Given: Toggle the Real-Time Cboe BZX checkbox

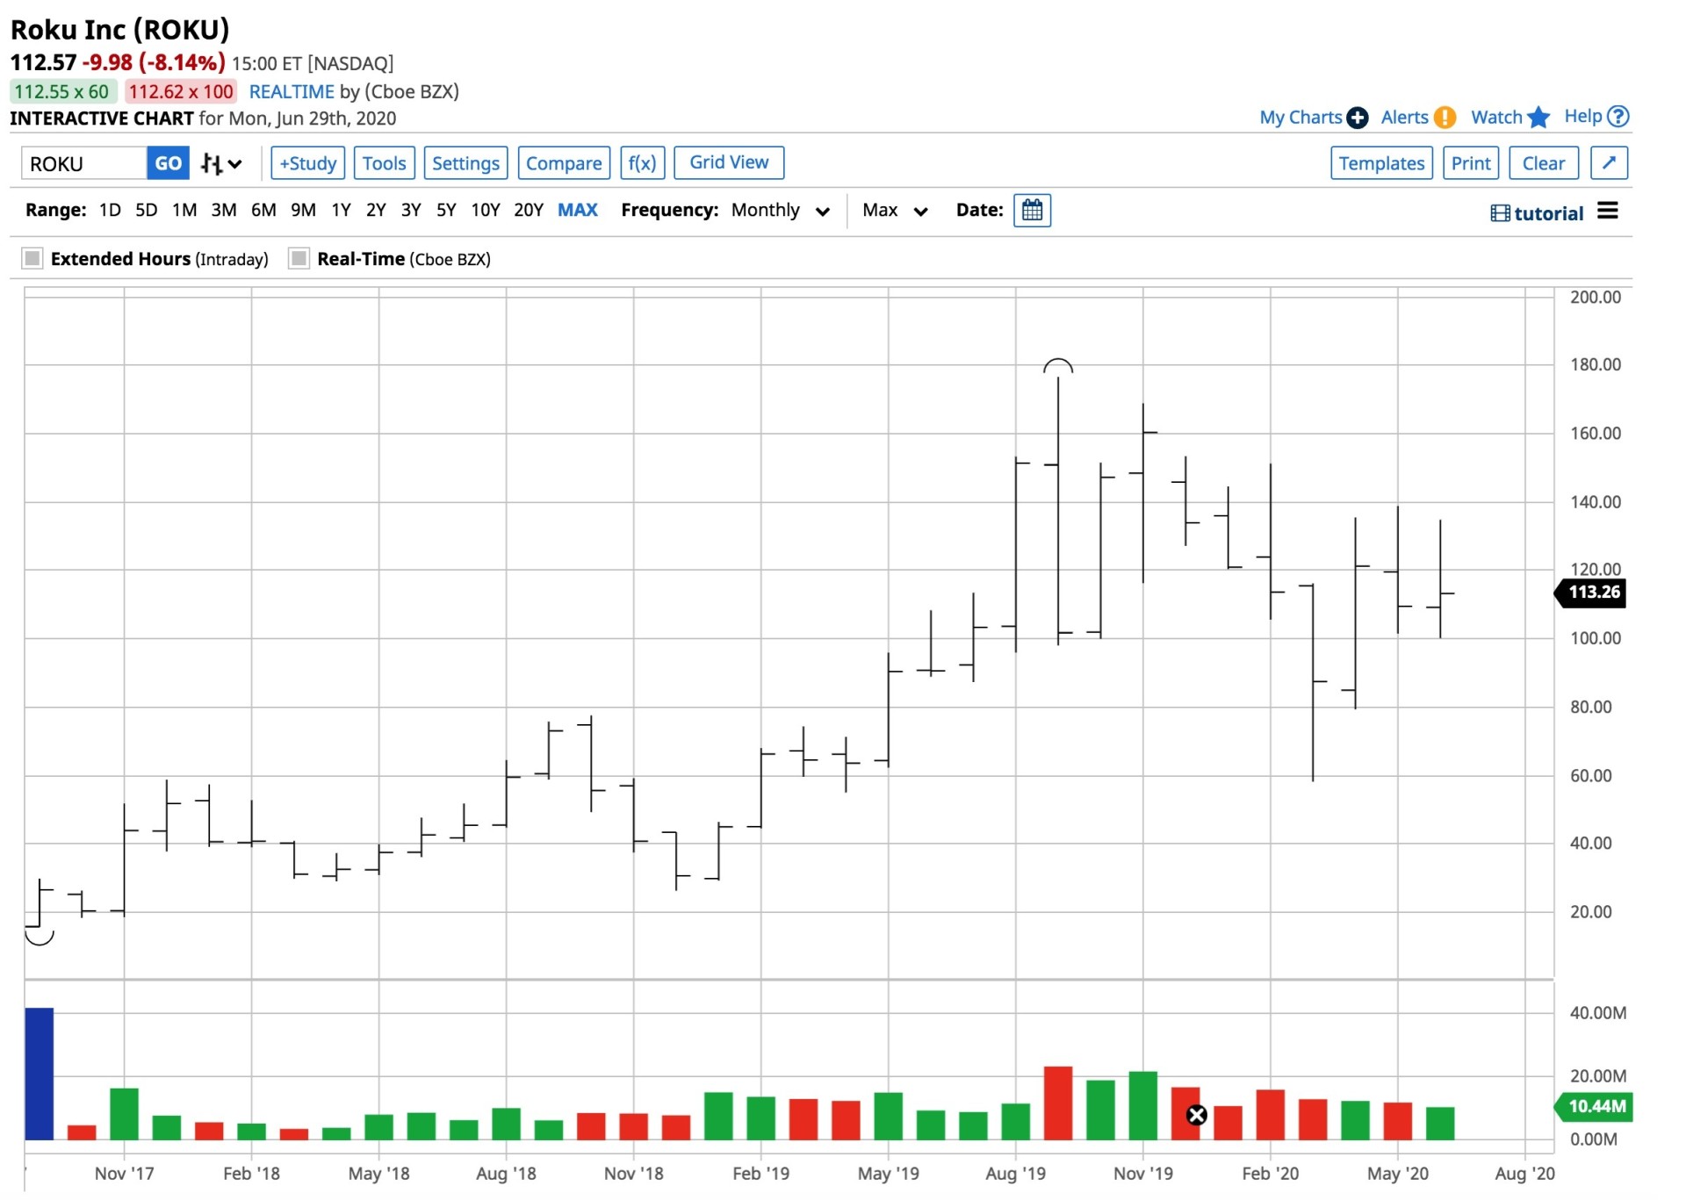Looking at the screenshot, I should click(299, 259).
